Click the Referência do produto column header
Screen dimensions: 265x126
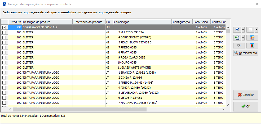point(89,22)
